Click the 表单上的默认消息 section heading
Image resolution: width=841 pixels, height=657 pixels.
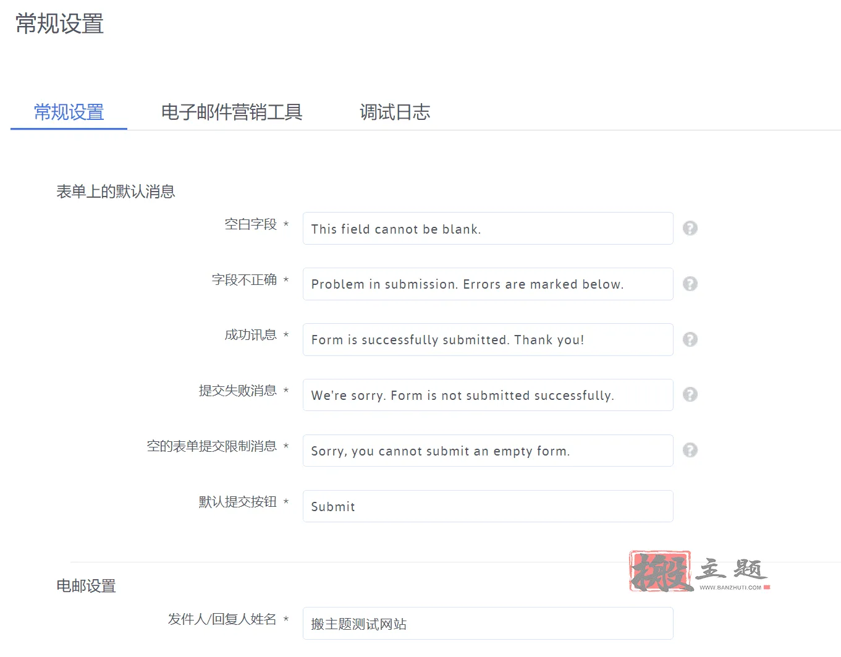pyautogui.click(x=116, y=192)
